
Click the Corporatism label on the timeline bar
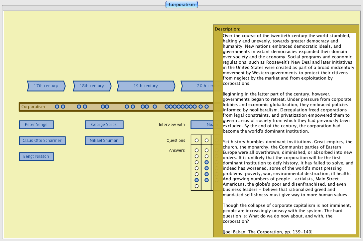[33, 107]
